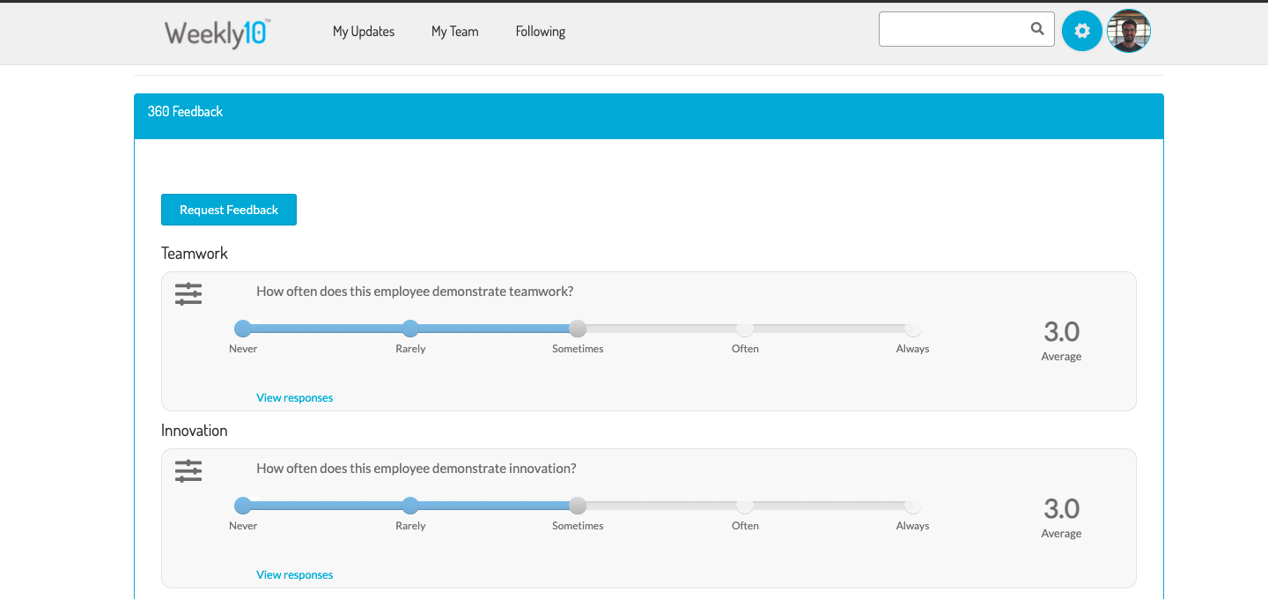Click the user profile avatar
The width and height of the screenshot is (1268, 599).
point(1128,31)
